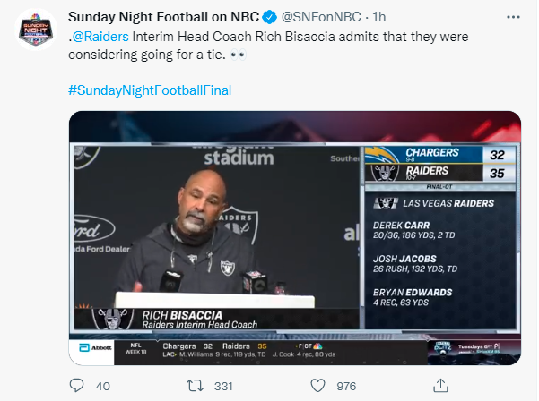Open the tweet via the 1h timestamp
This screenshot has width=539, height=401.
click(x=379, y=19)
